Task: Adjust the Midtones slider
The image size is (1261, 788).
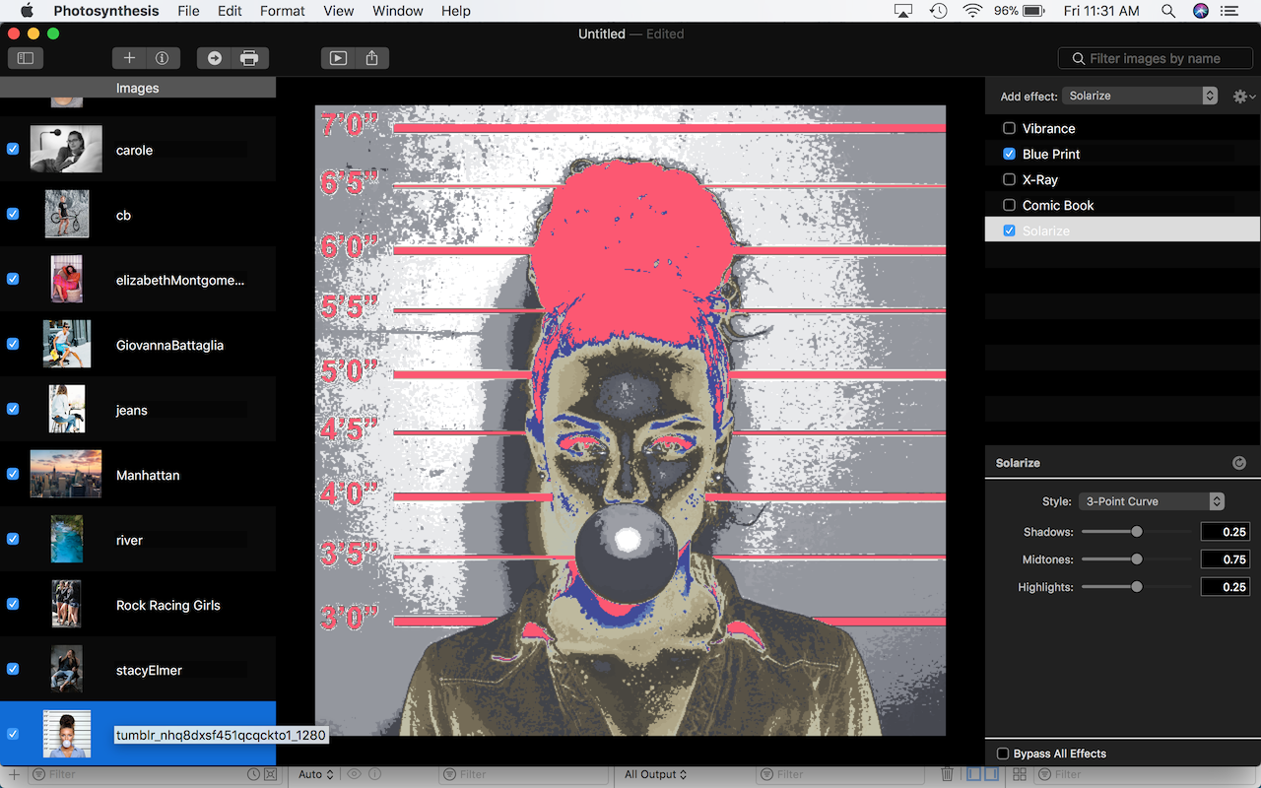Action: [1137, 559]
